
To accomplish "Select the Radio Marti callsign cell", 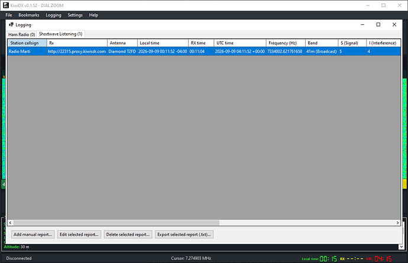I will 27,51.
